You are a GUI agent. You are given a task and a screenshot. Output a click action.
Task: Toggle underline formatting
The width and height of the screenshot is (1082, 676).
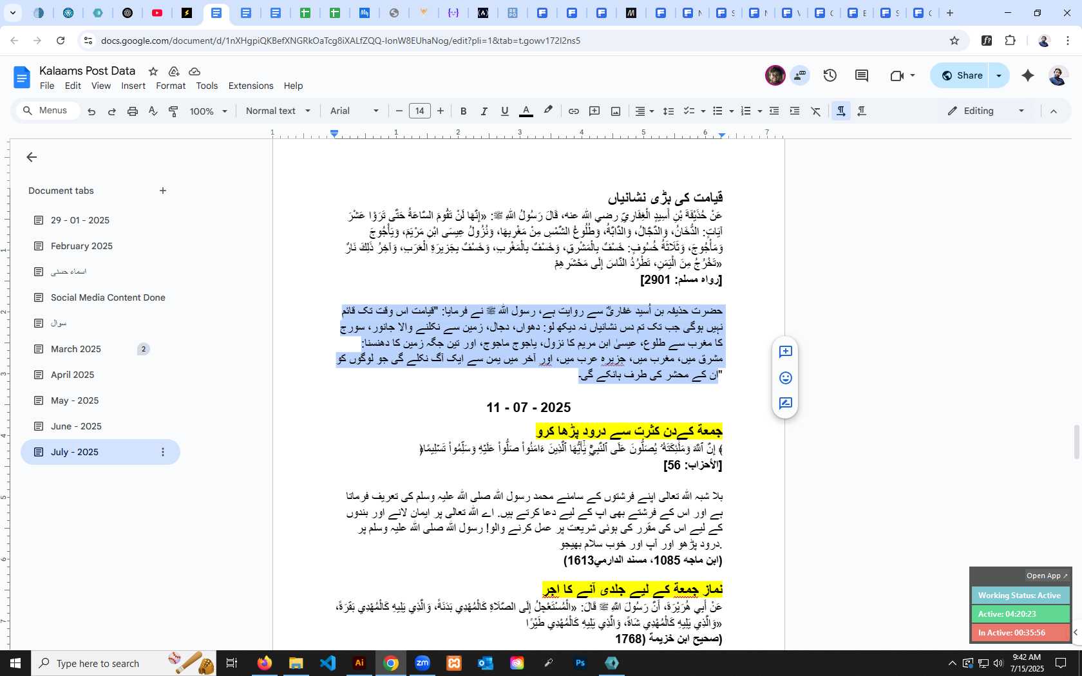pos(504,111)
